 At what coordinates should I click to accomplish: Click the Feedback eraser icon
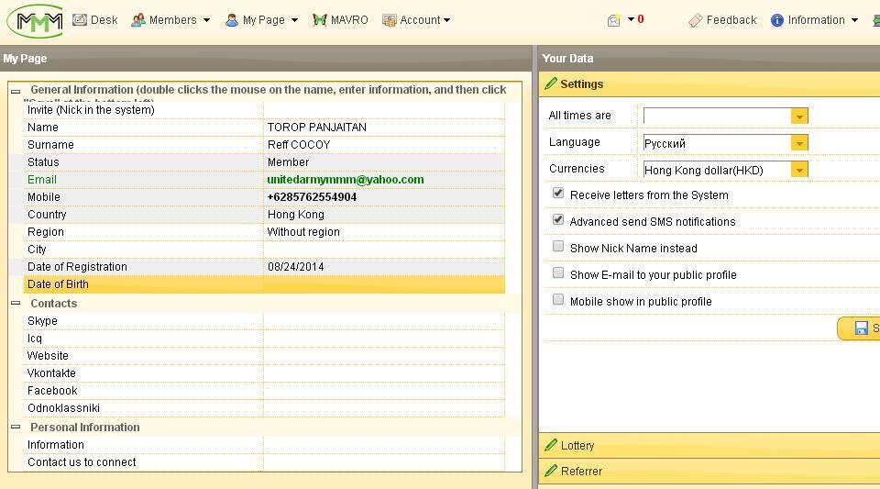(x=696, y=20)
